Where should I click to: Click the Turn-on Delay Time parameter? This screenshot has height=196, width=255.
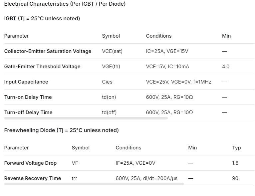(x=28, y=97)
